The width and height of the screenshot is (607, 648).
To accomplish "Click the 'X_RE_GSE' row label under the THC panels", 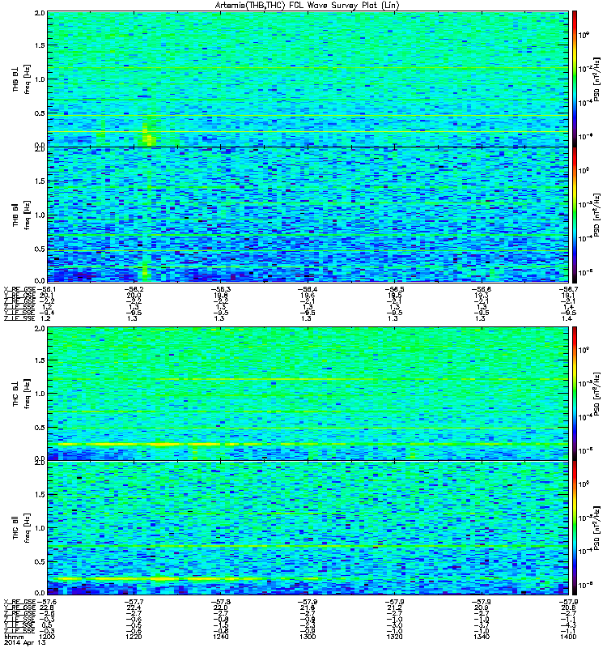I will (19, 602).
